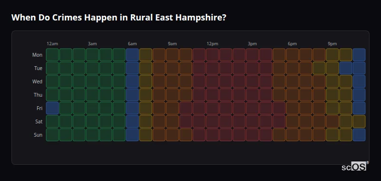The image size is (381, 181).
Task: Select the orange Monday 9am heatmap cell
Action: (x=172, y=55)
